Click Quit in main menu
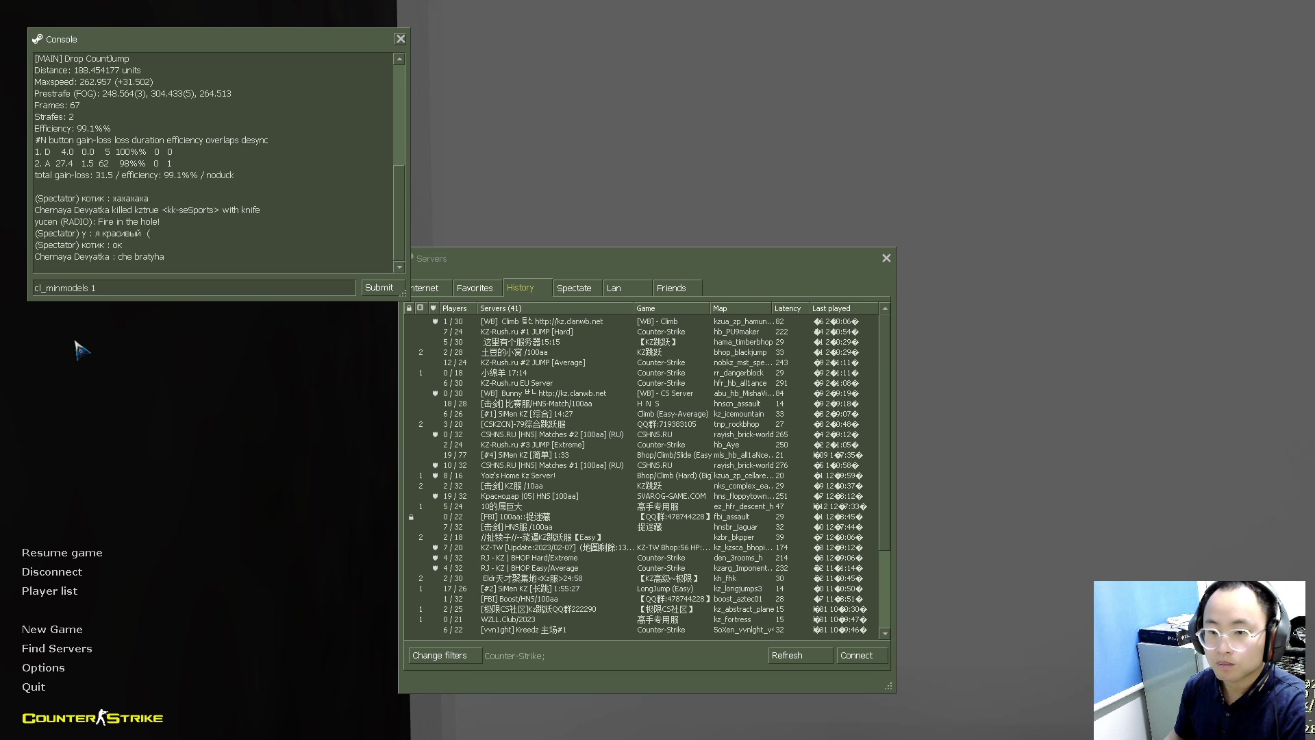Image resolution: width=1315 pixels, height=740 pixels. tap(33, 687)
